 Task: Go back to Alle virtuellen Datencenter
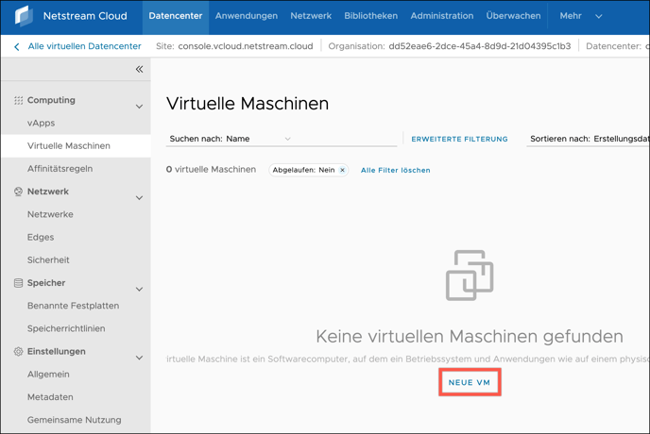point(85,46)
